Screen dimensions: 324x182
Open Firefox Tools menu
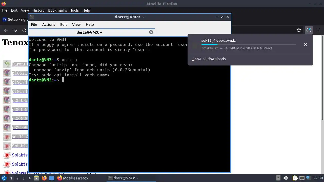point(74,10)
